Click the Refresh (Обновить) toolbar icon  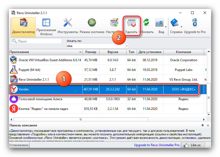coord(146,27)
